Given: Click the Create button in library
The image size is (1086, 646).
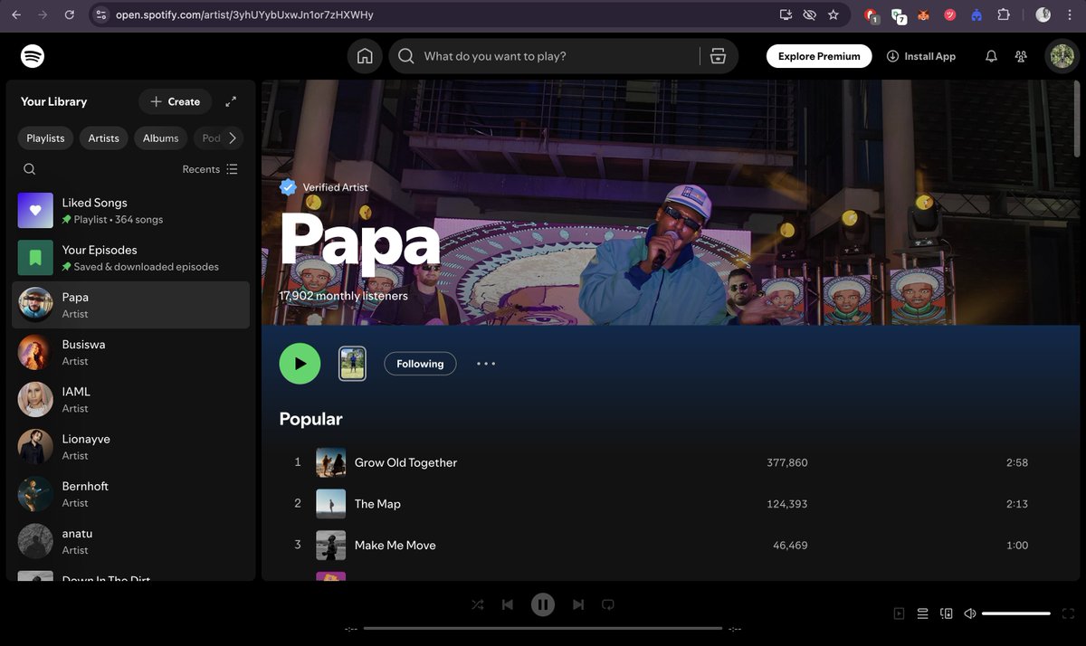Looking at the screenshot, I should click(176, 101).
